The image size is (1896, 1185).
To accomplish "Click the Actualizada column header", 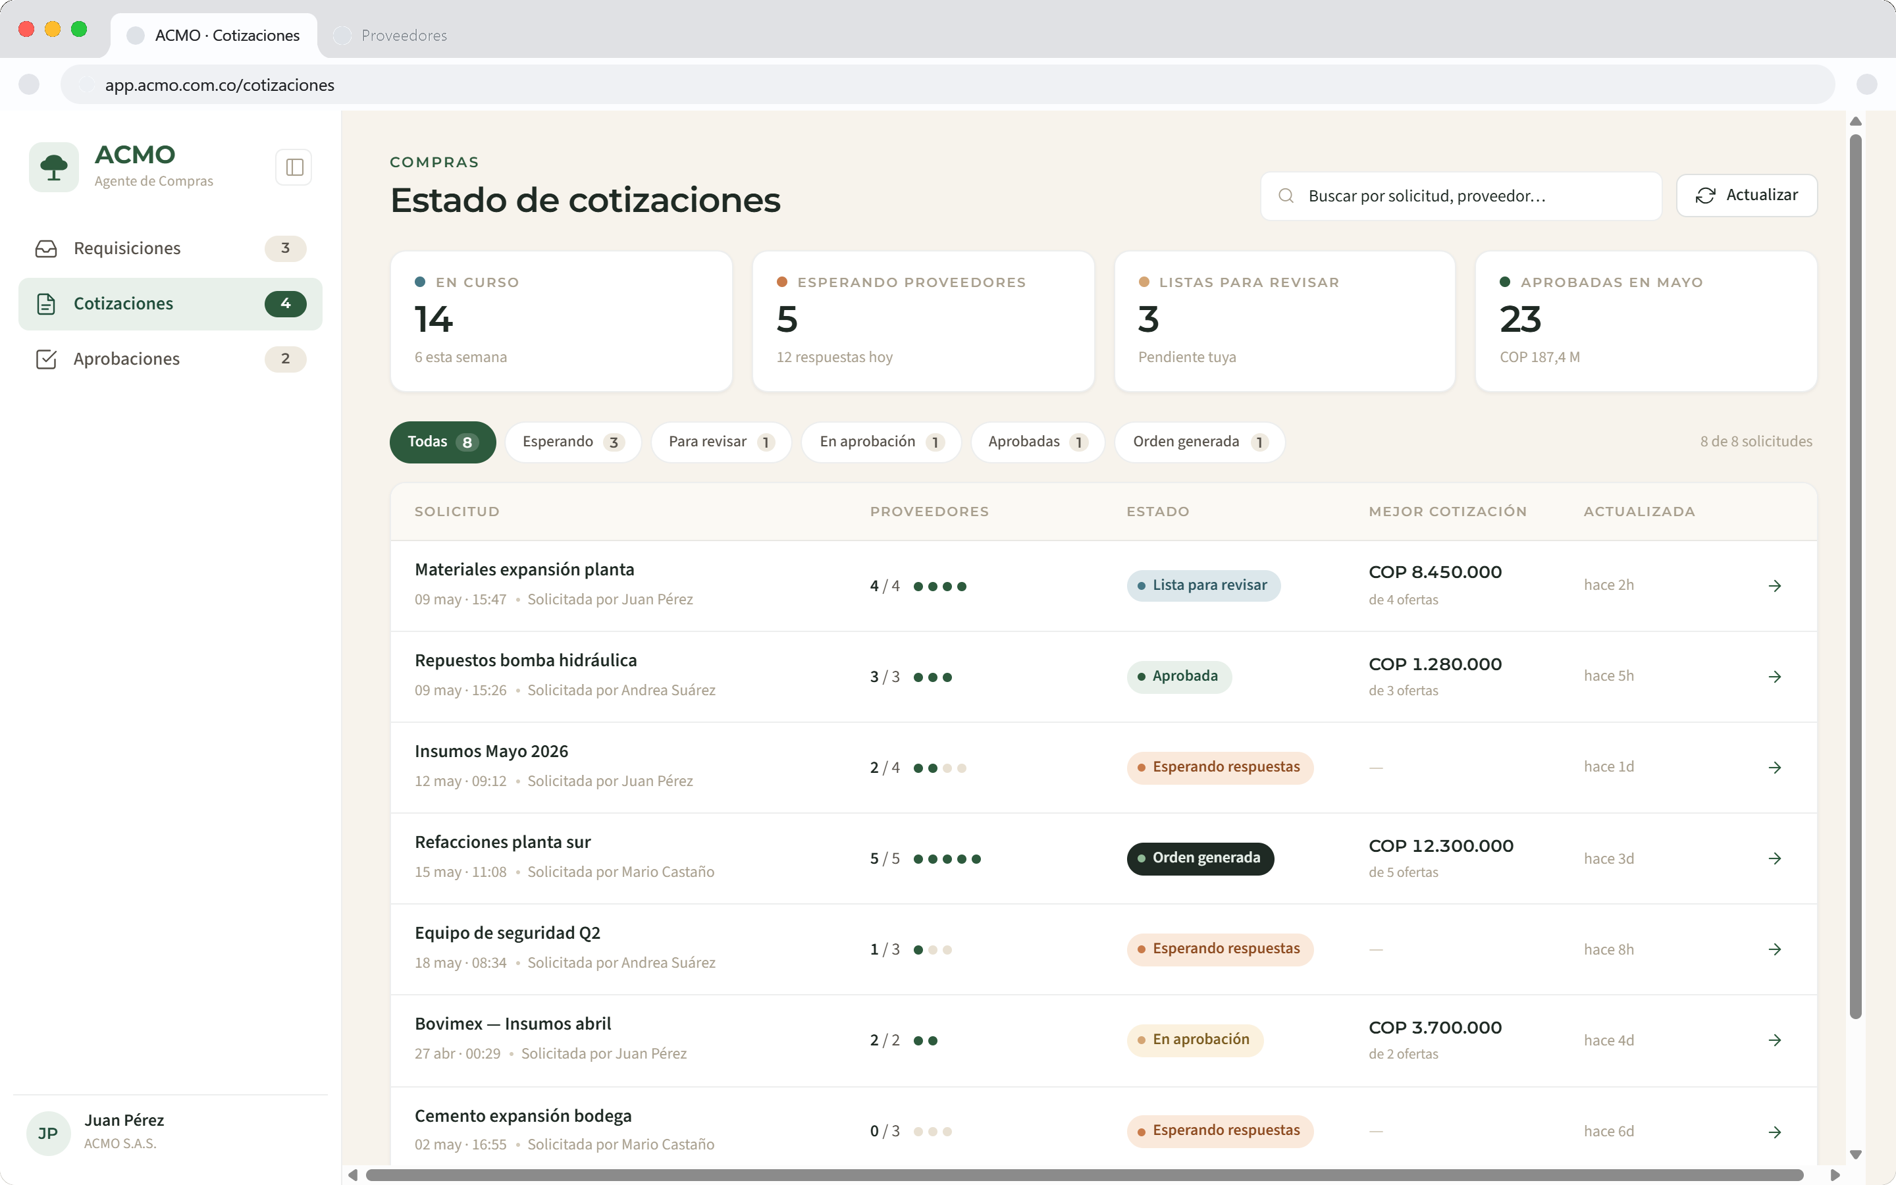I will (x=1639, y=512).
